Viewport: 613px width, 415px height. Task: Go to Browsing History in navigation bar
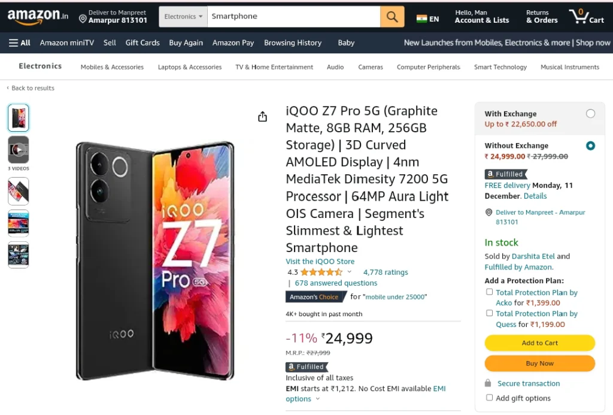tap(292, 43)
